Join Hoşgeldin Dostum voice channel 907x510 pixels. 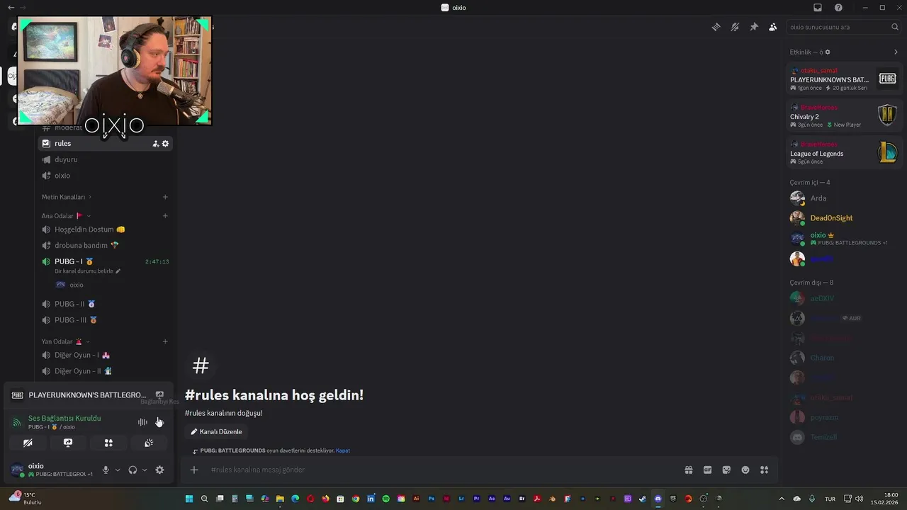pyautogui.click(x=105, y=229)
